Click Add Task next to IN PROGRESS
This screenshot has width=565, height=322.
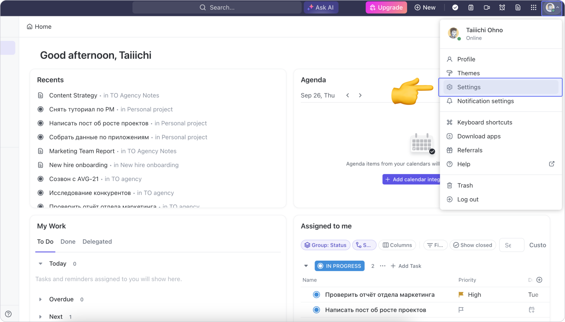point(406,266)
